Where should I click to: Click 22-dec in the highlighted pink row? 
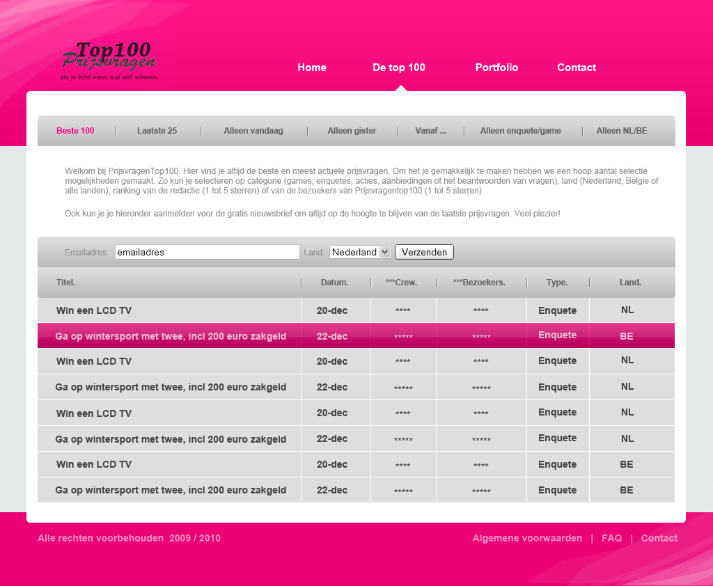[332, 336]
